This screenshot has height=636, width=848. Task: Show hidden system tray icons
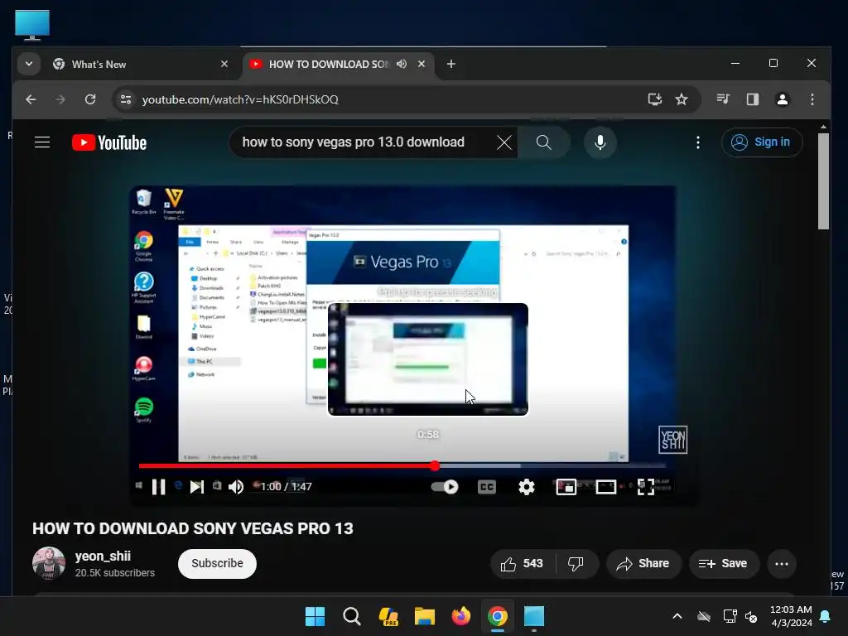(677, 616)
